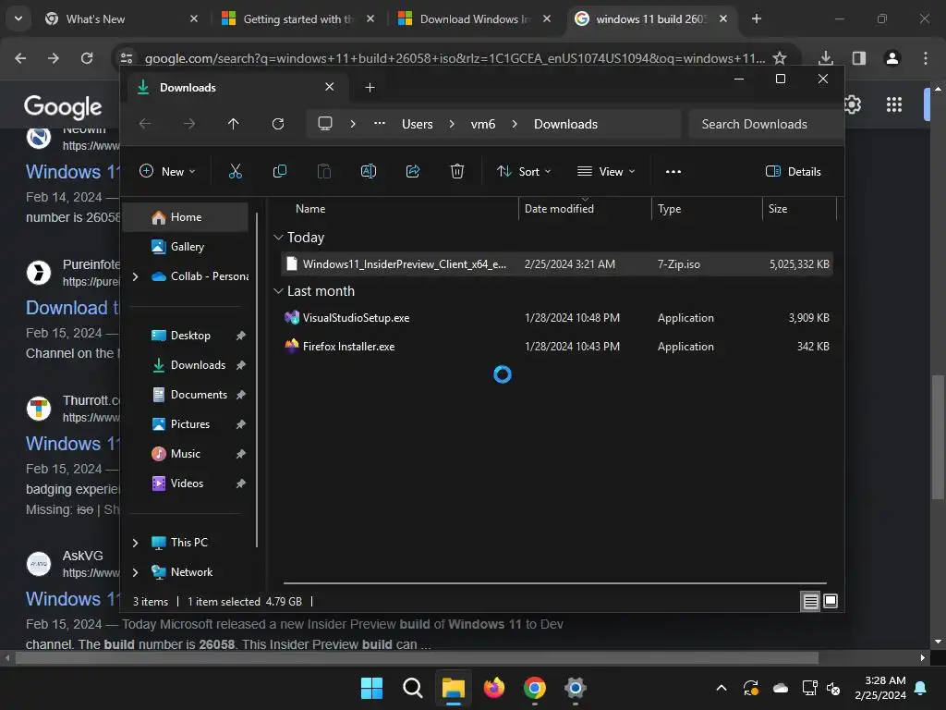The width and height of the screenshot is (946, 710).
Task: Collapse the Today group
Action: pos(278,238)
